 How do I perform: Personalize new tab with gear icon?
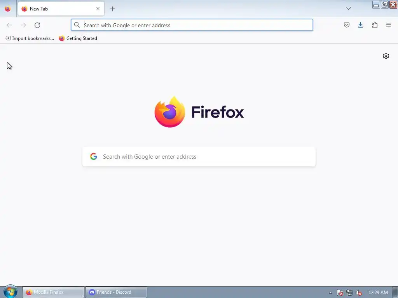pyautogui.click(x=386, y=56)
